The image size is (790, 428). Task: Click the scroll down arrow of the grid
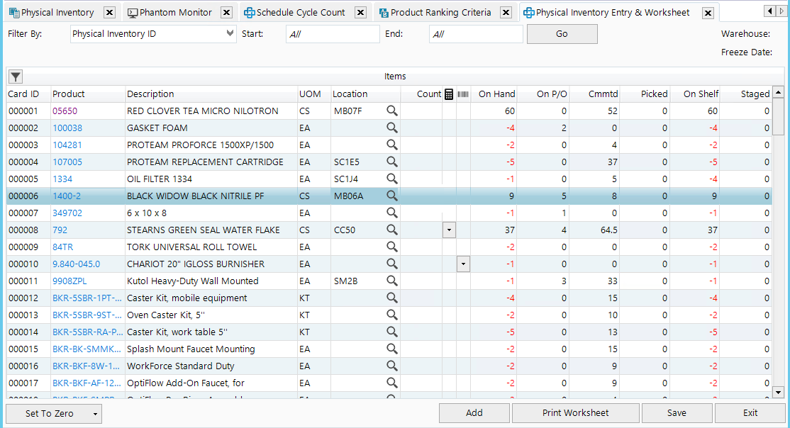(x=777, y=392)
